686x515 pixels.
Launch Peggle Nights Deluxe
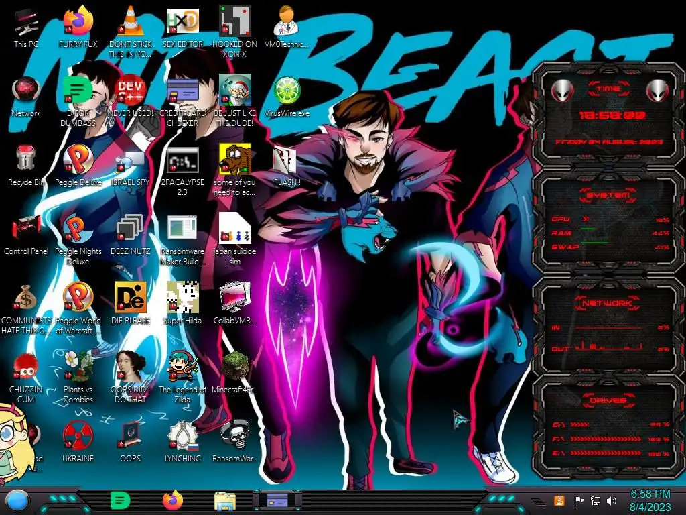pos(78,239)
